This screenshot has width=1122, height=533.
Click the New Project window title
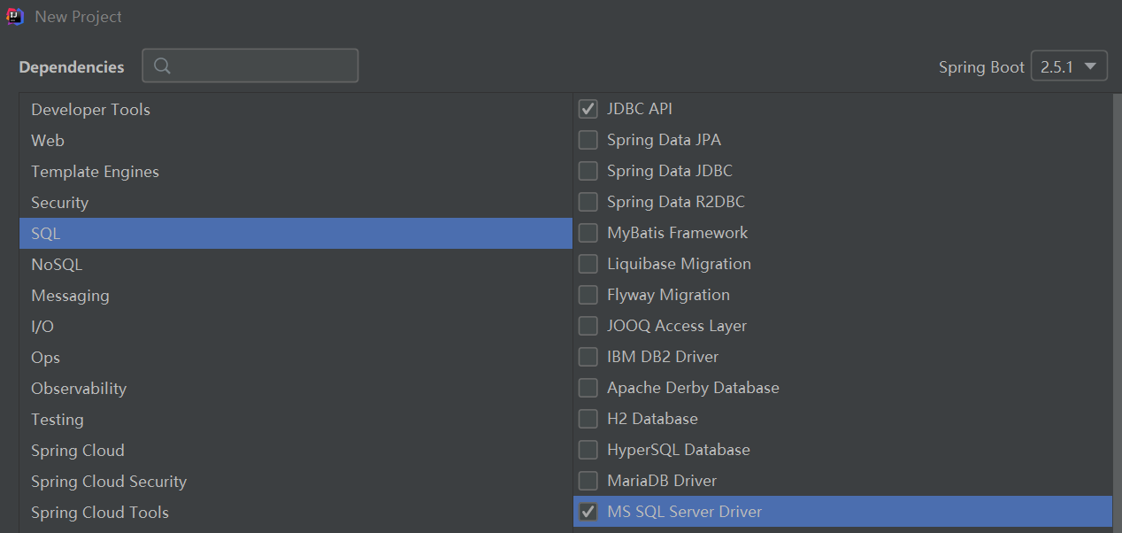tap(79, 17)
